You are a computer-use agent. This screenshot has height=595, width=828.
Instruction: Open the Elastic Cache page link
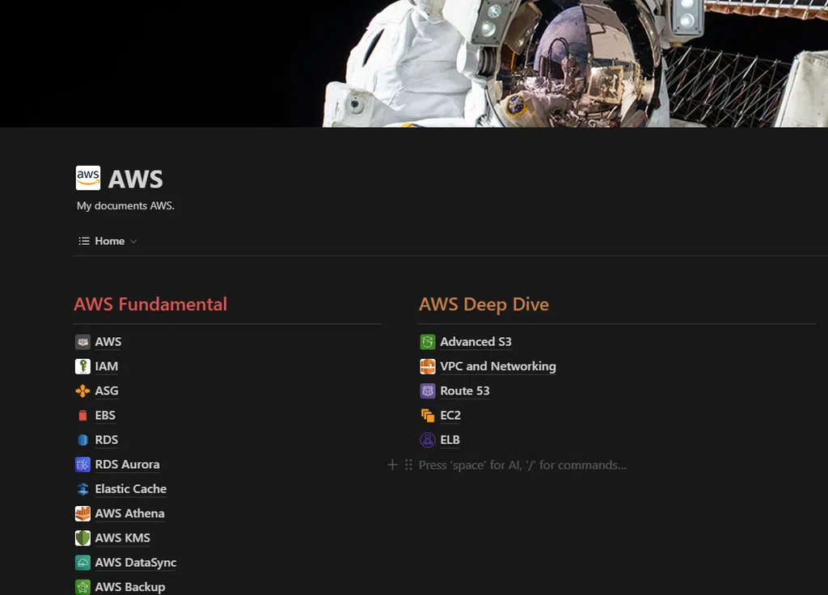[131, 489]
